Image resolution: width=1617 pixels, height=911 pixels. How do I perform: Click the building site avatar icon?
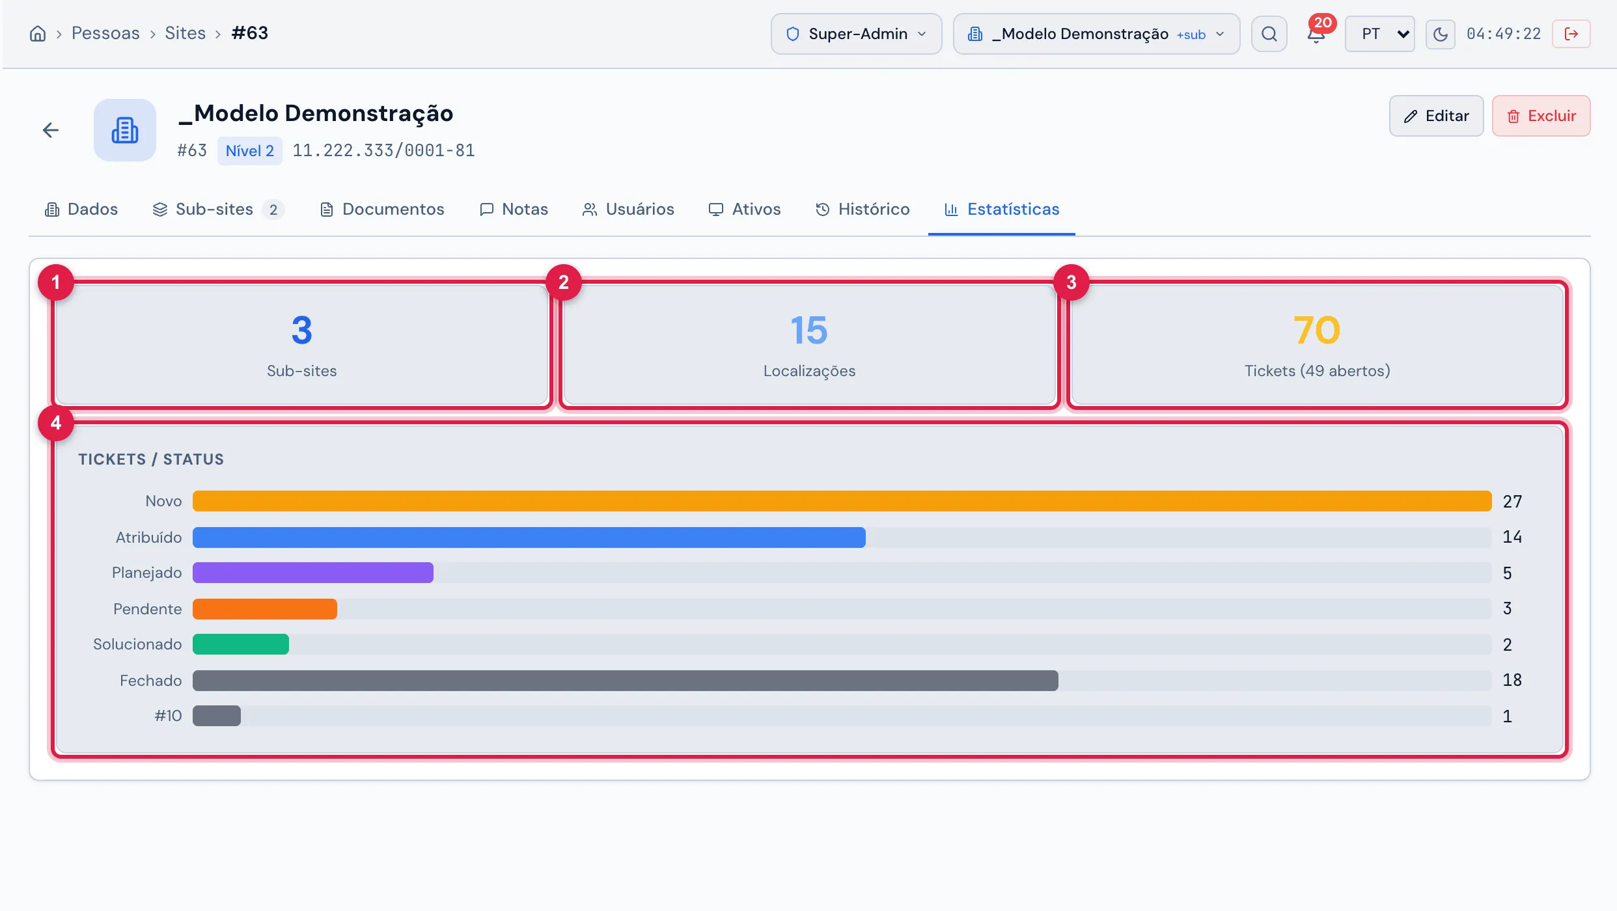pyautogui.click(x=125, y=130)
